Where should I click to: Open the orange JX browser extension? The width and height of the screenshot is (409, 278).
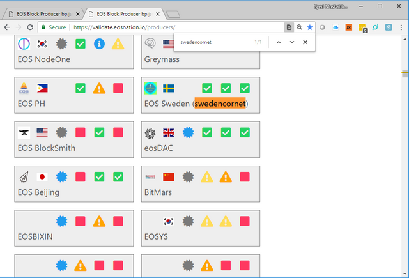pyautogui.click(x=349, y=27)
